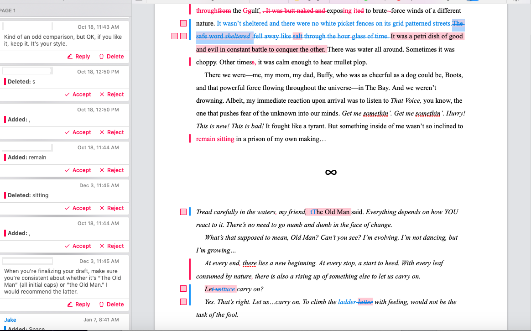Image resolution: width=531 pixels, height=331 pixels.
Task: Click the 'When you're finalizing your draft' comment text
Action: [62, 282]
